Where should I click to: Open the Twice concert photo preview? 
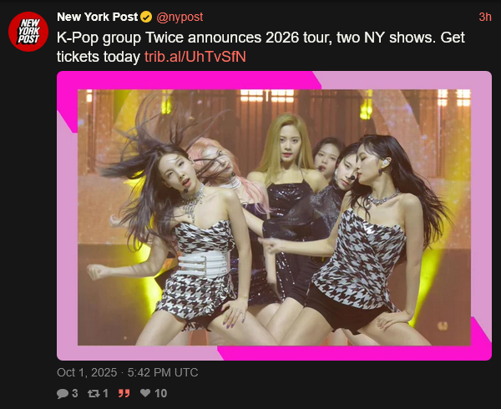[x=274, y=216]
